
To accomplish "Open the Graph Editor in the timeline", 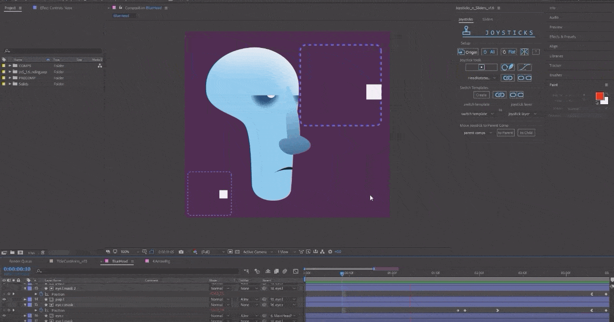I will [x=296, y=271].
